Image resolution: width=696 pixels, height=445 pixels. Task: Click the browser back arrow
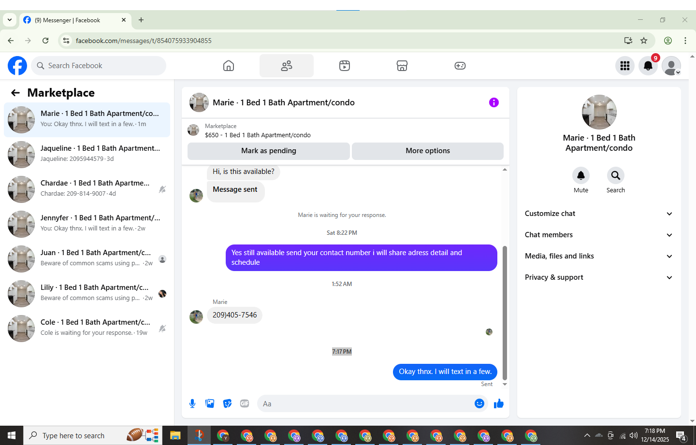[x=11, y=41]
